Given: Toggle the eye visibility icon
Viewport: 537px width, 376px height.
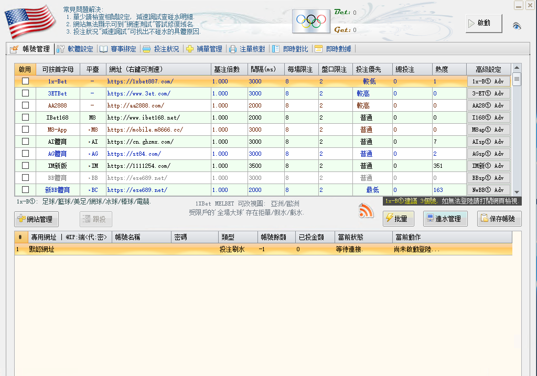Looking at the screenshot, I should 517,26.
